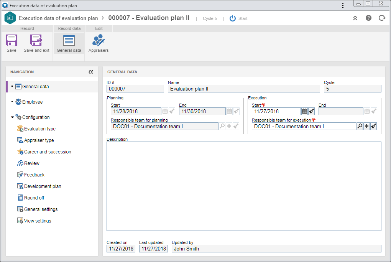Click the 000007 - Evaluation plan II title

[x=149, y=18]
